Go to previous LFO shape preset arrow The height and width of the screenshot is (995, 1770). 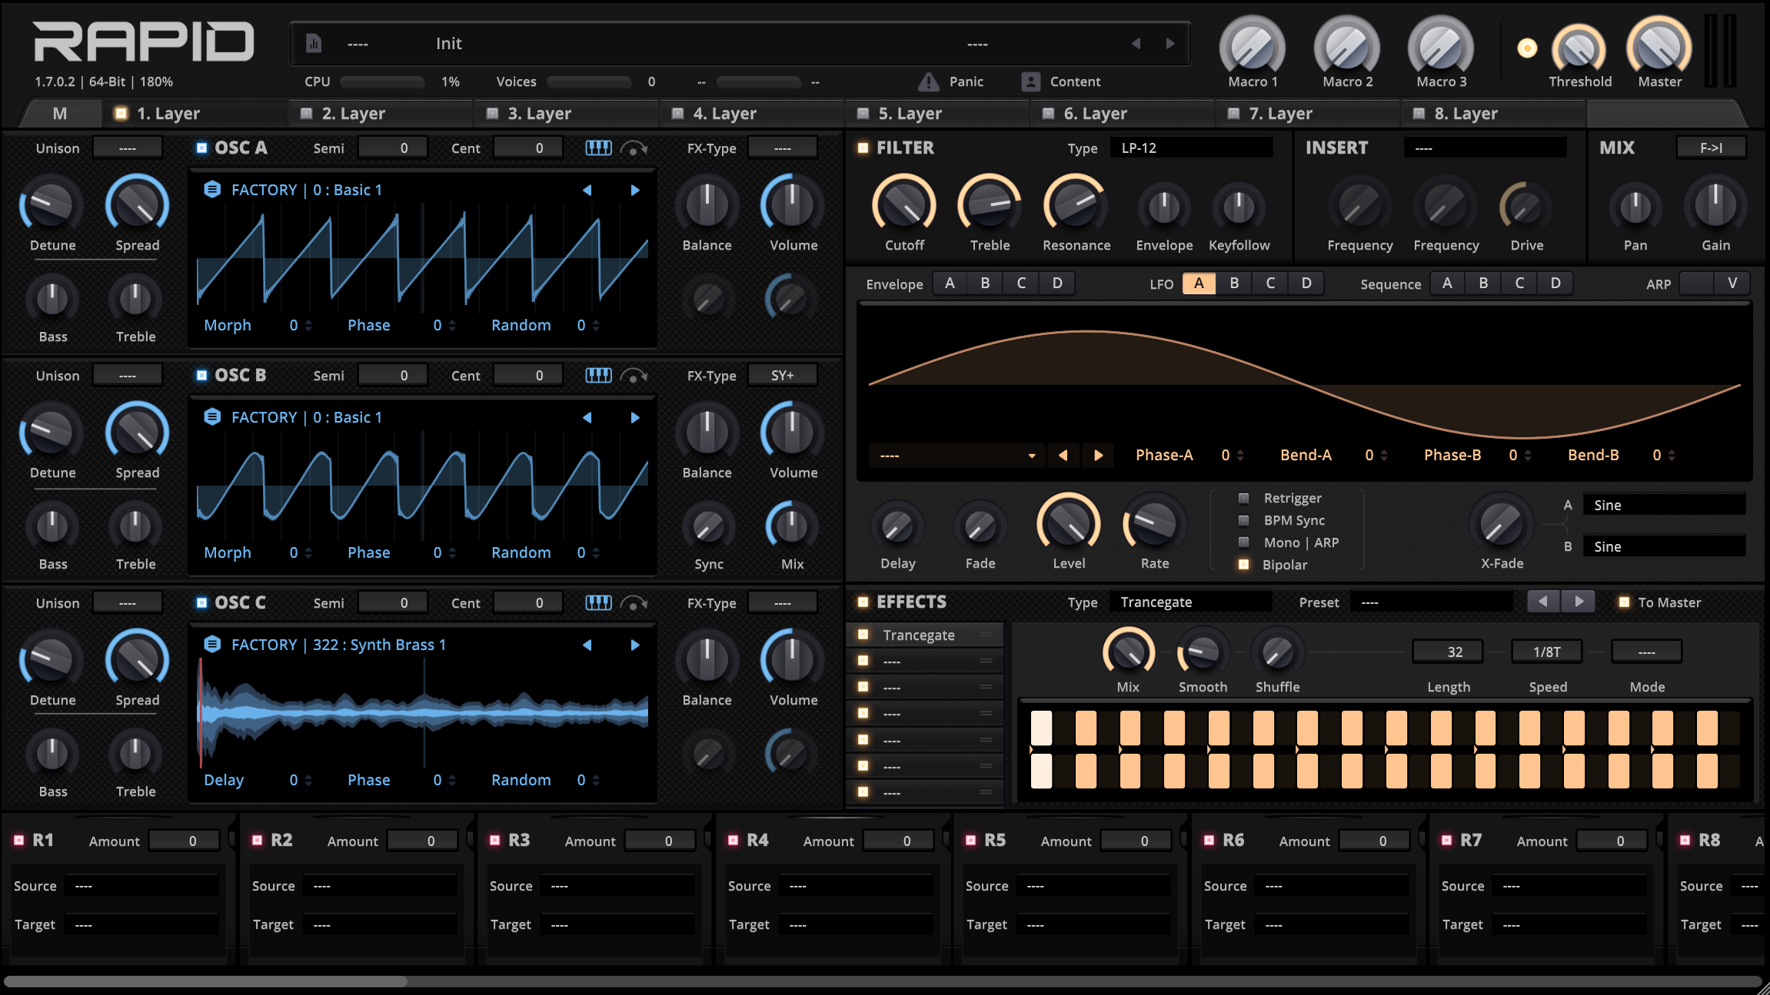pyautogui.click(x=1063, y=455)
